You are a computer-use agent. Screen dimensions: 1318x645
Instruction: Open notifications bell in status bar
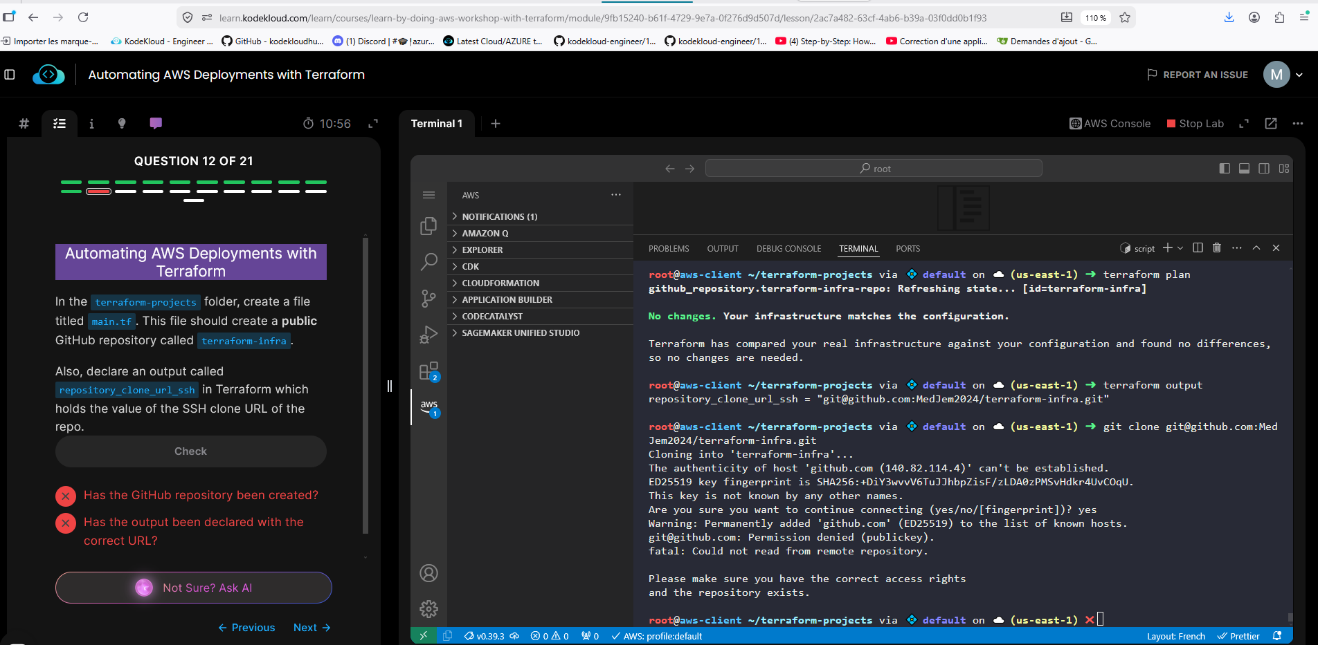point(1277,636)
